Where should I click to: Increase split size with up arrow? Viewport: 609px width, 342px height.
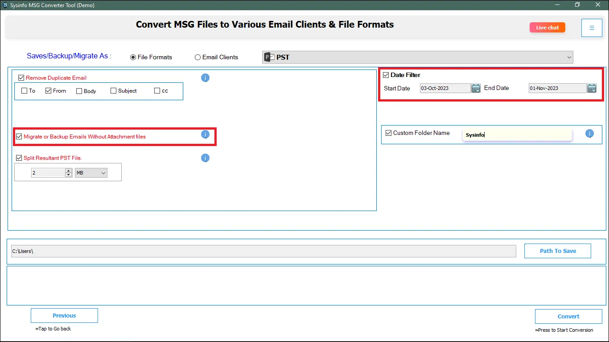pyautogui.click(x=68, y=171)
